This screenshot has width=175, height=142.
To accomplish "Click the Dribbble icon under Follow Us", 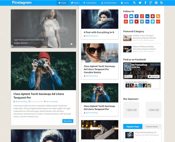I will [126, 16].
